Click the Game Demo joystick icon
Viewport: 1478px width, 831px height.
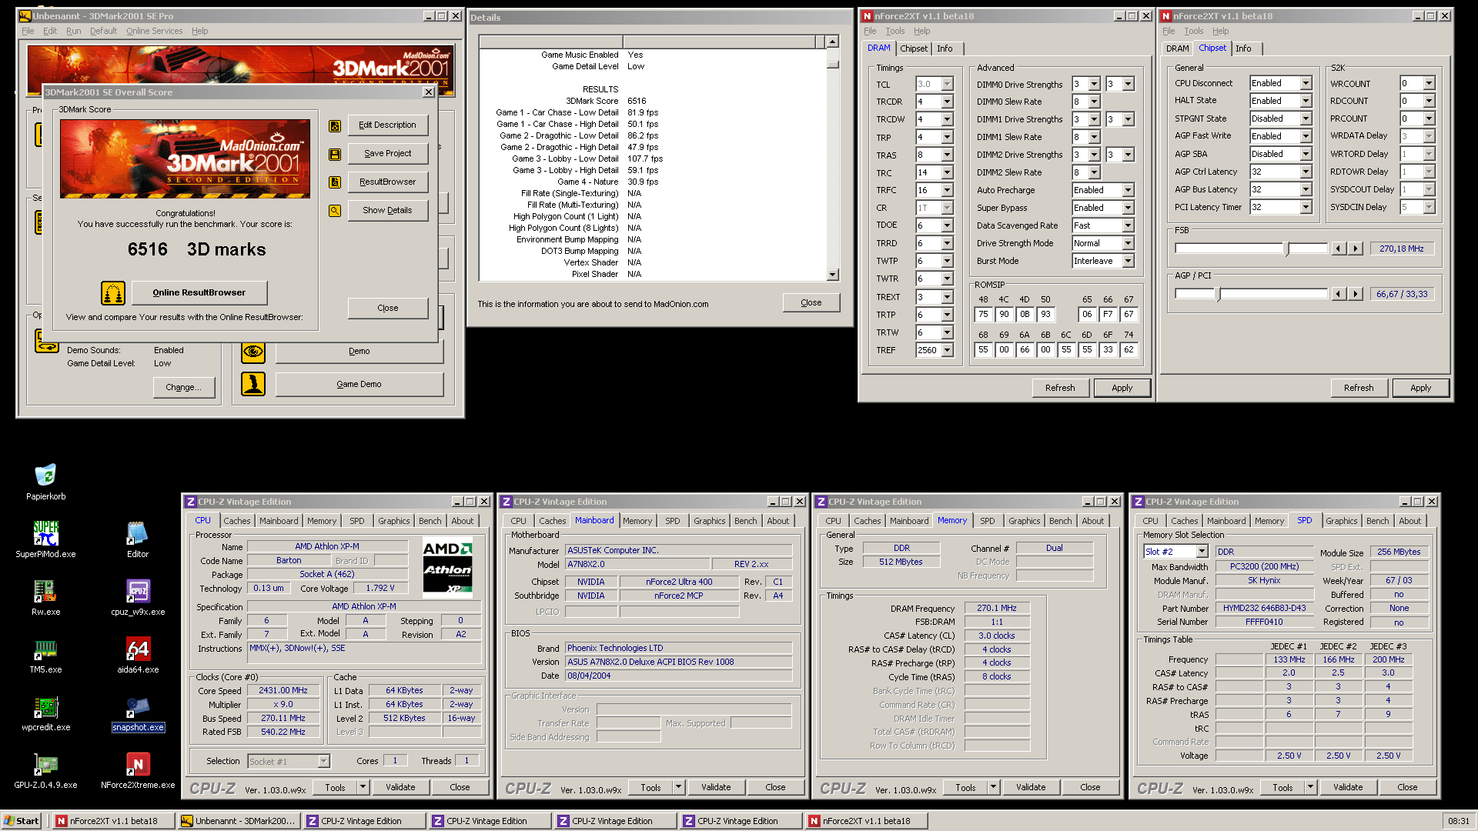pyautogui.click(x=253, y=384)
